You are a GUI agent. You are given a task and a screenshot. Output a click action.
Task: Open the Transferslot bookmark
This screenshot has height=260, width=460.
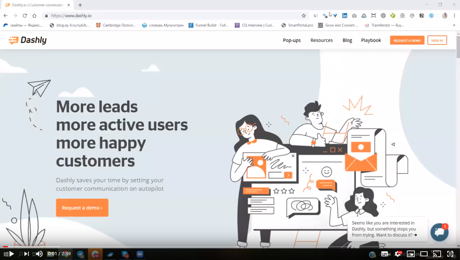[x=384, y=25]
